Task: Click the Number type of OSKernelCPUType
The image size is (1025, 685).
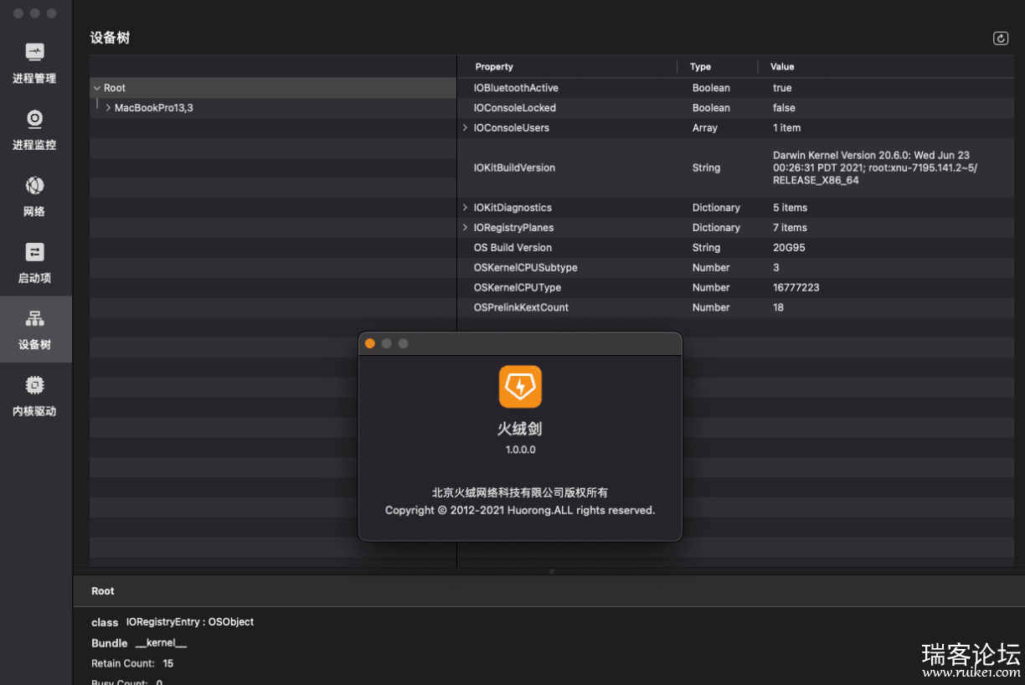Action: click(711, 288)
